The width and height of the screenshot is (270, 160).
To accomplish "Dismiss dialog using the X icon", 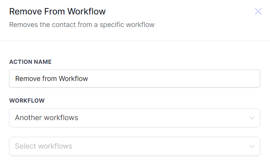I will [x=258, y=11].
